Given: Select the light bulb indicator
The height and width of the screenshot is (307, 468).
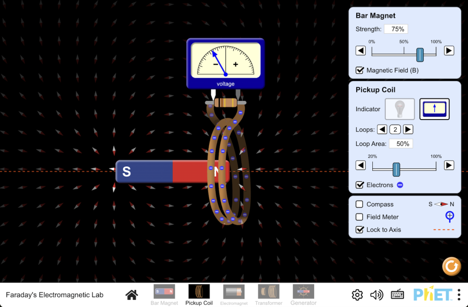Looking at the screenshot, I should click(400, 109).
